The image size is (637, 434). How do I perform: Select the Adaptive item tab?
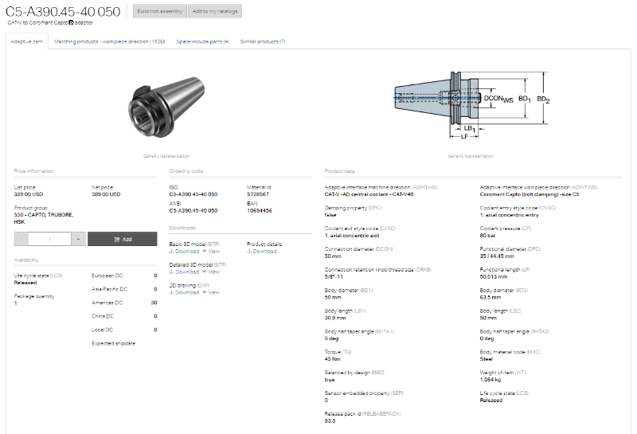27,41
